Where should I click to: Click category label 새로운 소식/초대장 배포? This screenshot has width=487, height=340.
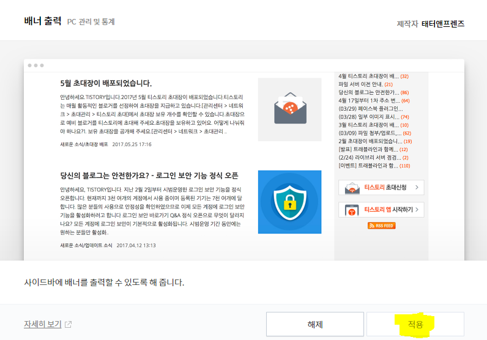pyautogui.click(x=84, y=144)
